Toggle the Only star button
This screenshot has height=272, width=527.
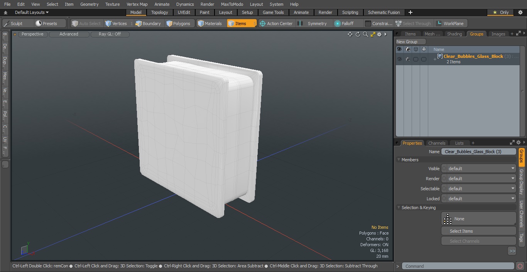(x=500, y=12)
